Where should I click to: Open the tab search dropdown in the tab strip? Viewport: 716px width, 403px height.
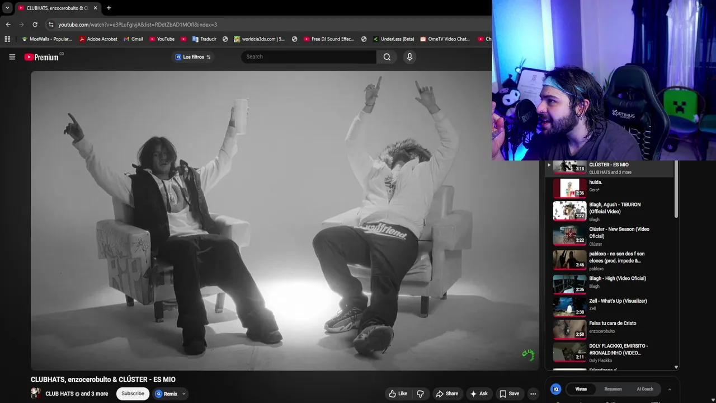point(7,8)
